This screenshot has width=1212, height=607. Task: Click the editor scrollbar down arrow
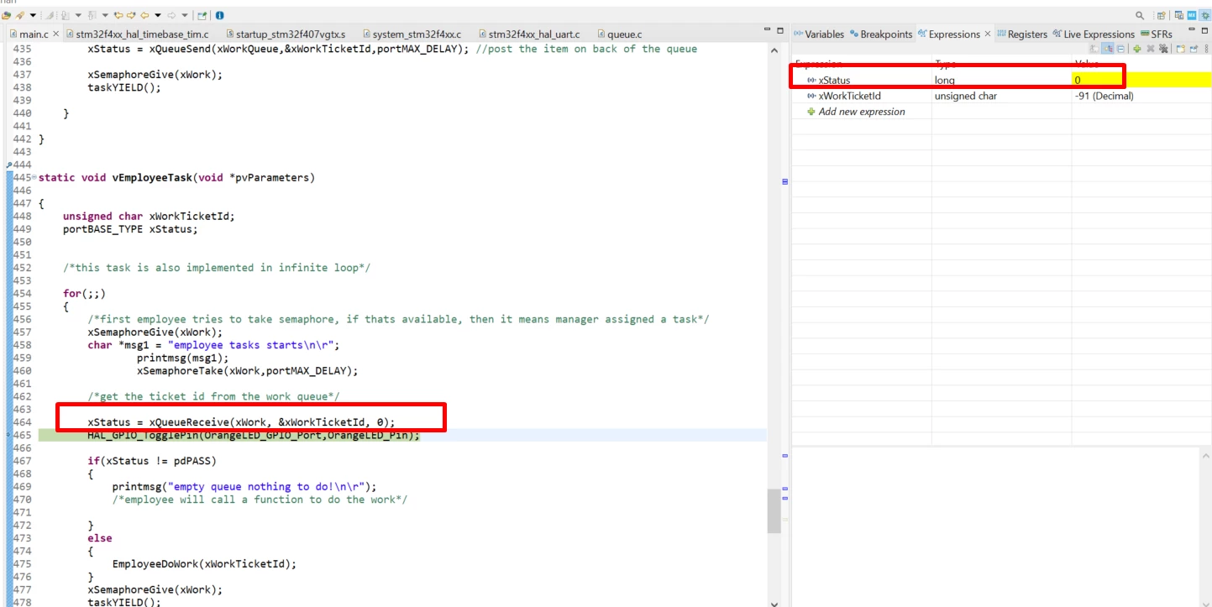tap(774, 602)
